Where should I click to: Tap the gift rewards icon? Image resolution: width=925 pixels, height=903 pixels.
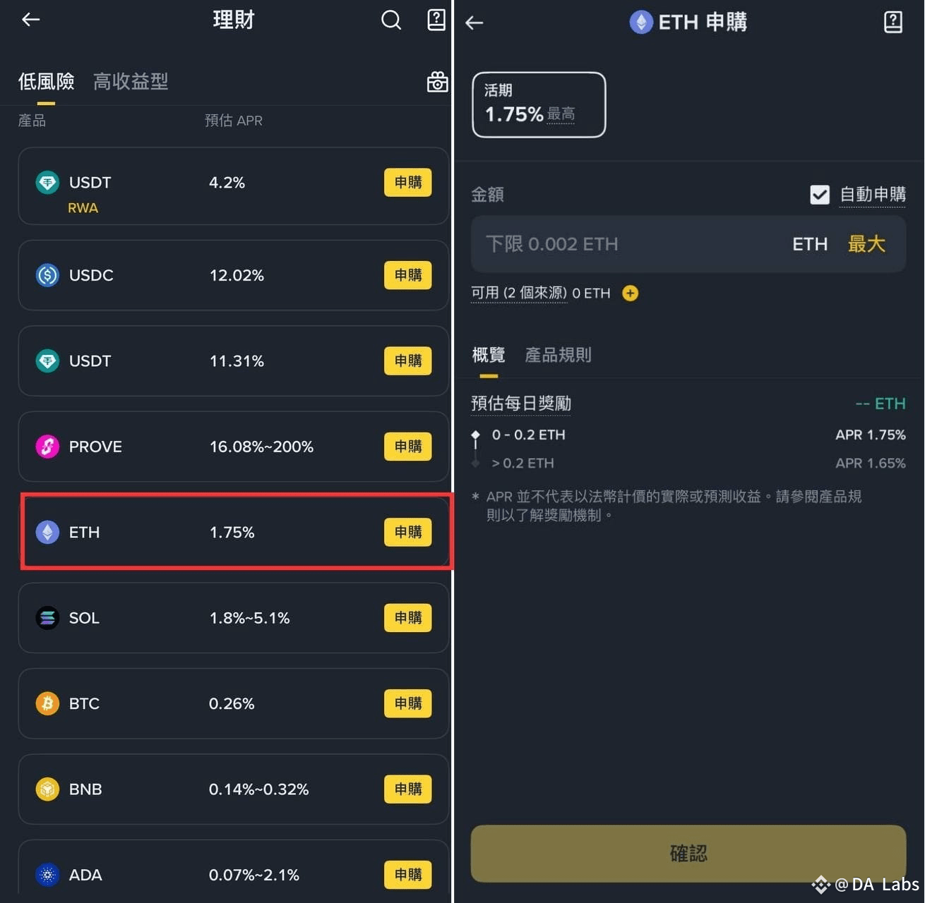click(437, 82)
